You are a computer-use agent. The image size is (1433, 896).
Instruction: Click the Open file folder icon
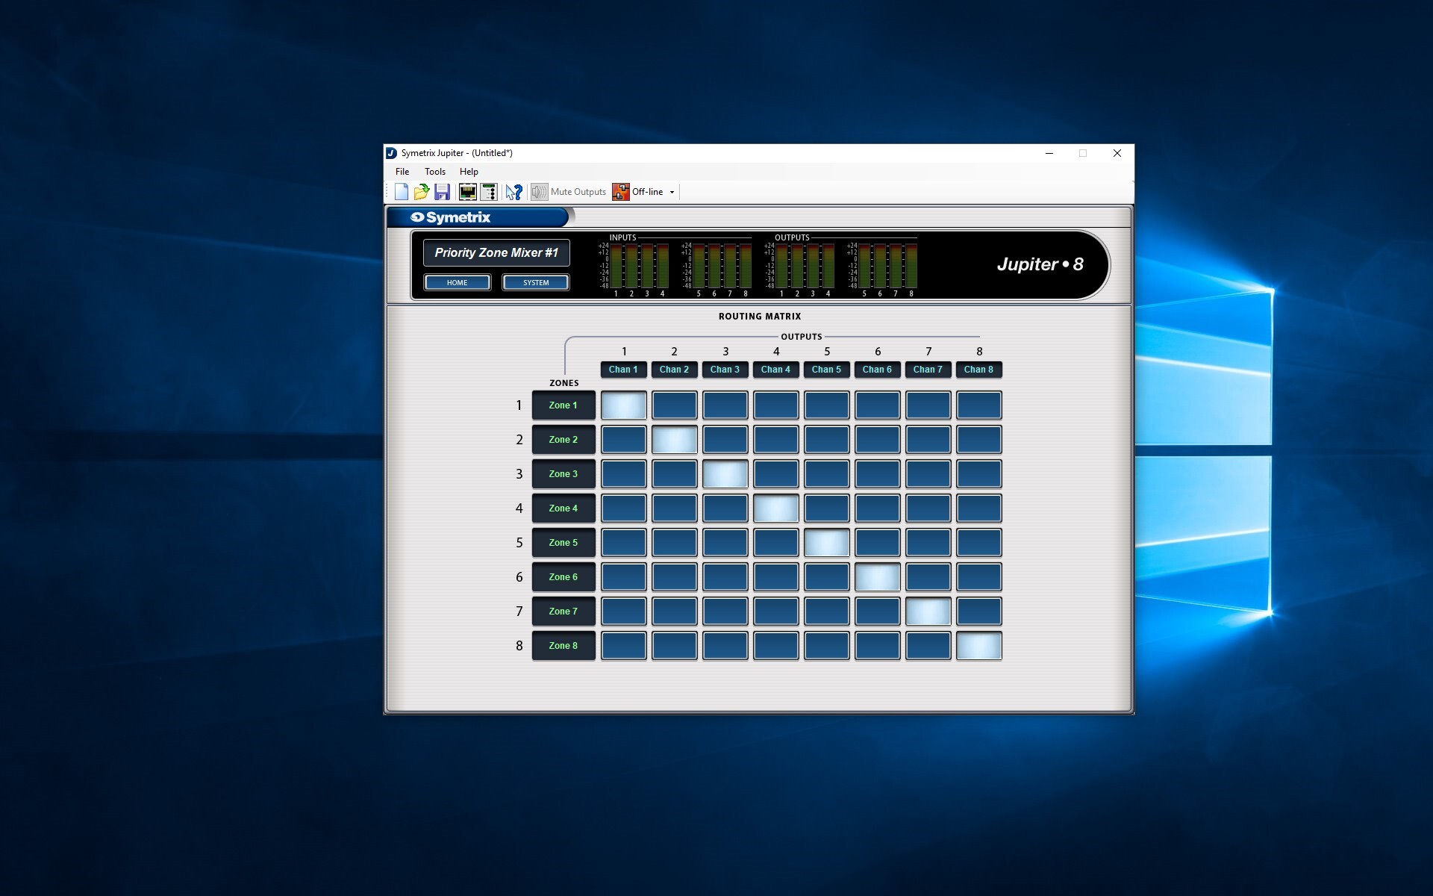422,192
